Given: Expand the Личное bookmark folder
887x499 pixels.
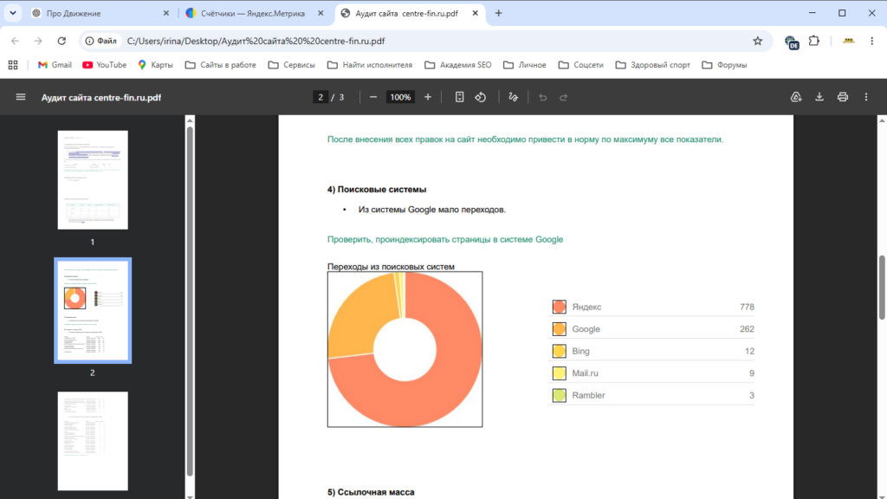Looking at the screenshot, I should click(x=525, y=65).
